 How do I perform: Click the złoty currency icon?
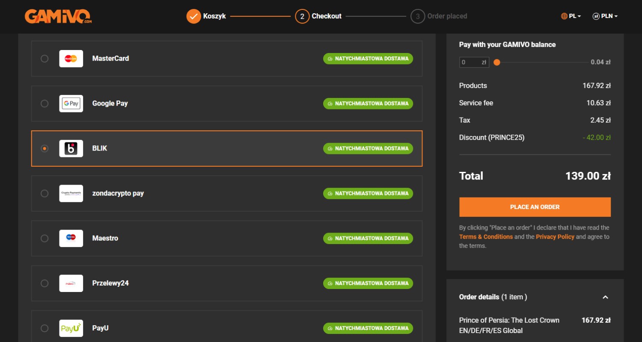coord(596,16)
